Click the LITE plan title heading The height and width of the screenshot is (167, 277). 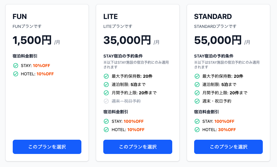(110, 16)
